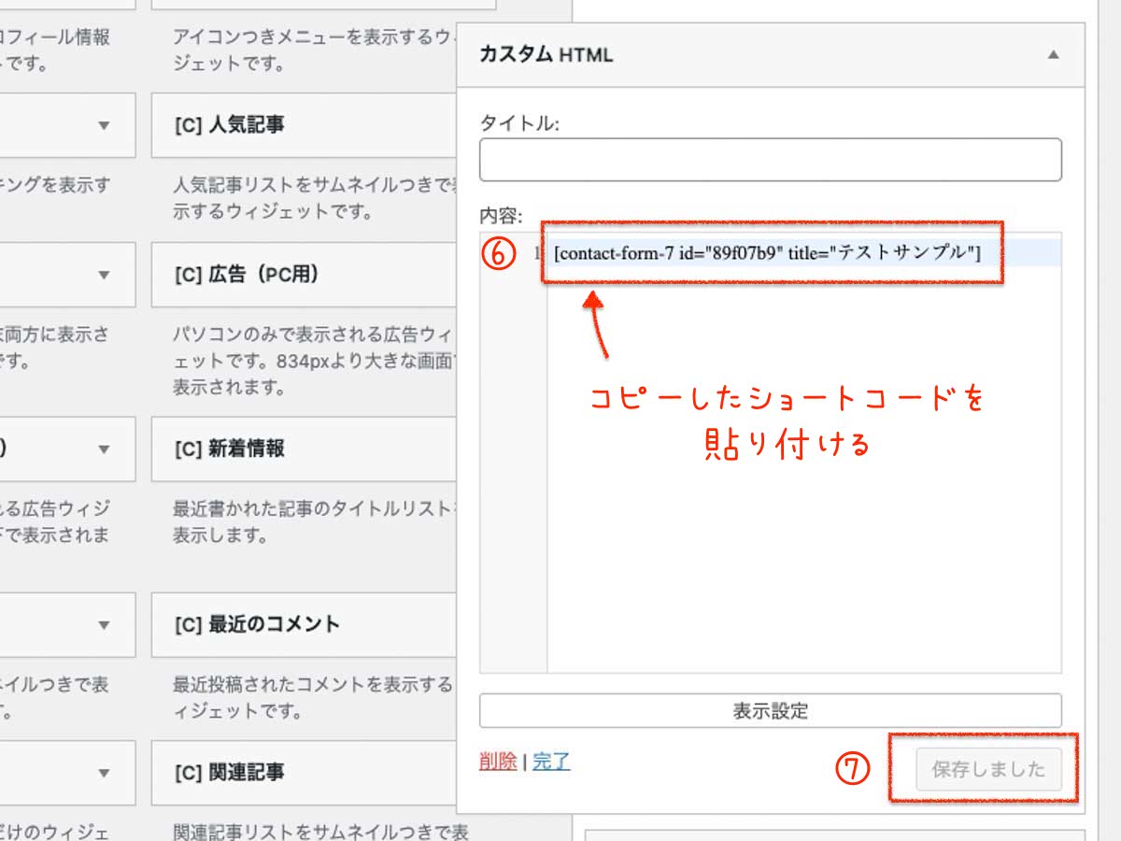The height and width of the screenshot is (841, 1121).
Task: Click the カスタム HTML widget heading
Action: point(546,55)
